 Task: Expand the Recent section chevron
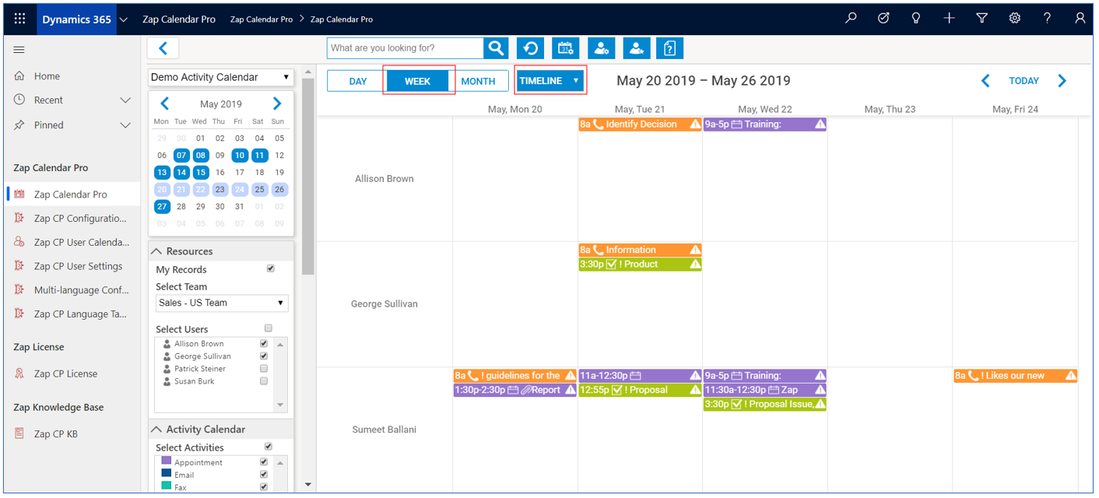pyautogui.click(x=125, y=100)
